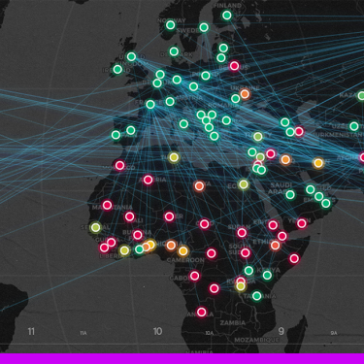Click the red marker on Angola
364x364 pixels.
pyautogui.click(x=202, y=312)
